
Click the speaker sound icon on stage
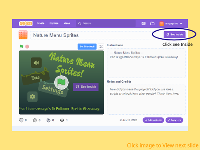coord(36,62)
